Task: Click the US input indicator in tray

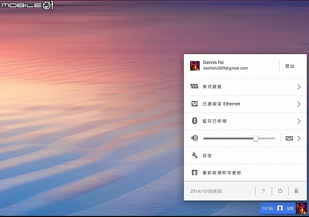Action: click(290, 208)
